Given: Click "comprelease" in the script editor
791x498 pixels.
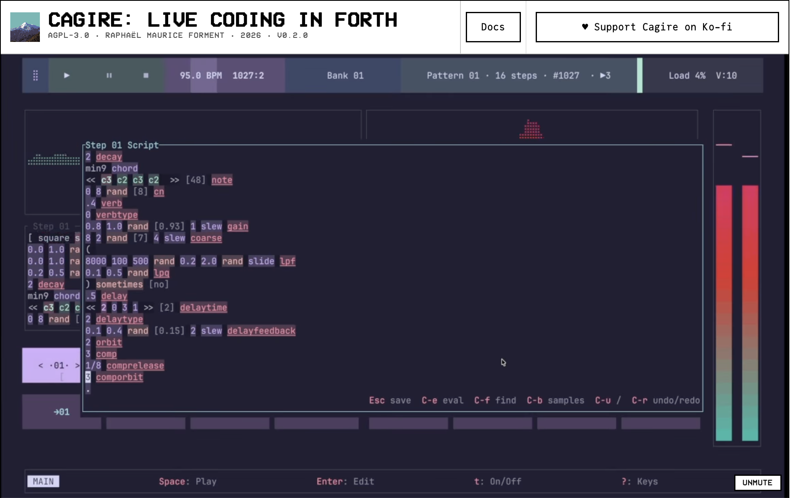Looking at the screenshot, I should (136, 366).
